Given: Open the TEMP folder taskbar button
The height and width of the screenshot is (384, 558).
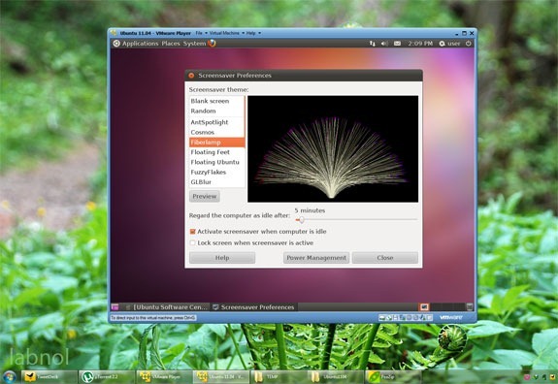Looking at the screenshot, I should 279,377.
